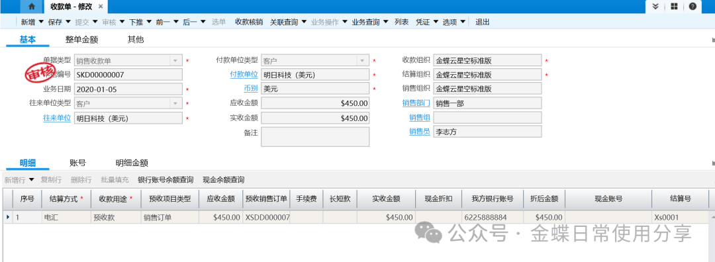The width and height of the screenshot is (715, 262).
Task: Open the 单据类型 combo box arrow
Action: click(175, 60)
